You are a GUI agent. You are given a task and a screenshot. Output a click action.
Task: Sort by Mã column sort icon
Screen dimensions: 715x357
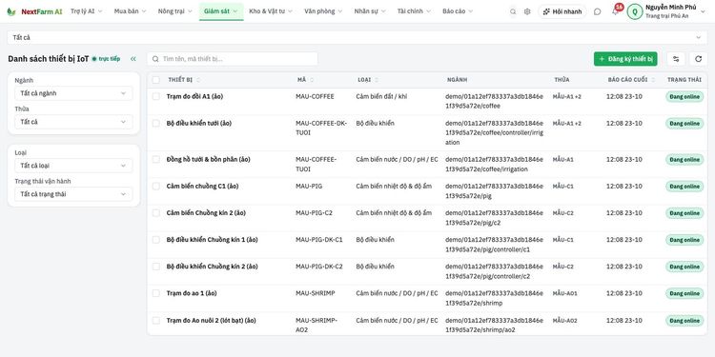point(312,80)
